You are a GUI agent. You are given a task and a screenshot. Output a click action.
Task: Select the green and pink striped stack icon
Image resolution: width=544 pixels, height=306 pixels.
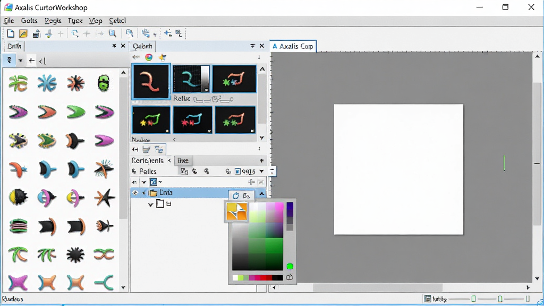pyautogui.click(x=18, y=226)
